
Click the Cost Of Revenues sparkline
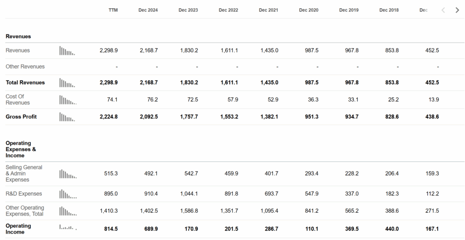pos(68,100)
